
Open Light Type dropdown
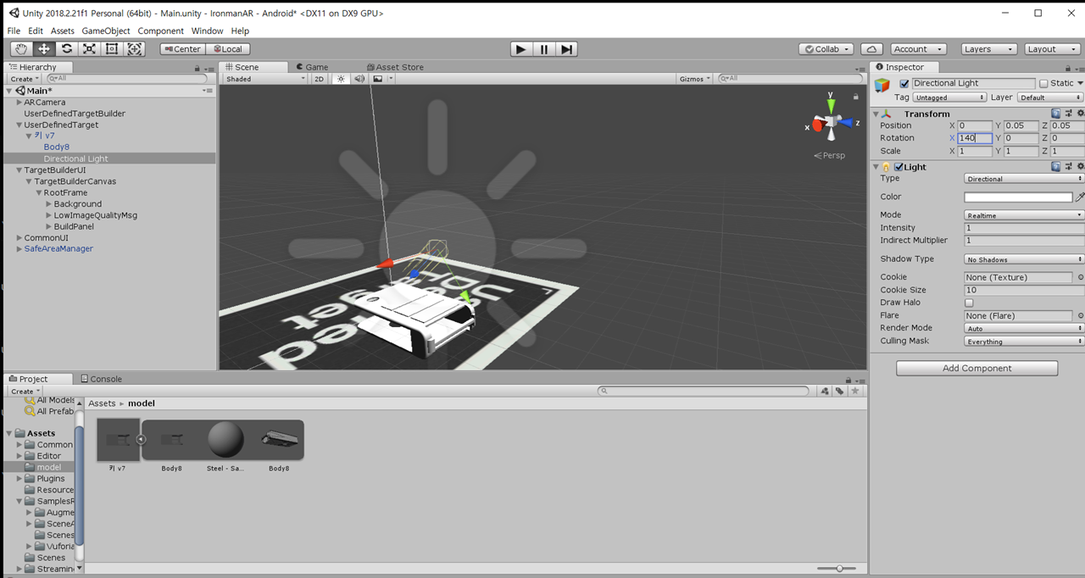[x=1024, y=179]
